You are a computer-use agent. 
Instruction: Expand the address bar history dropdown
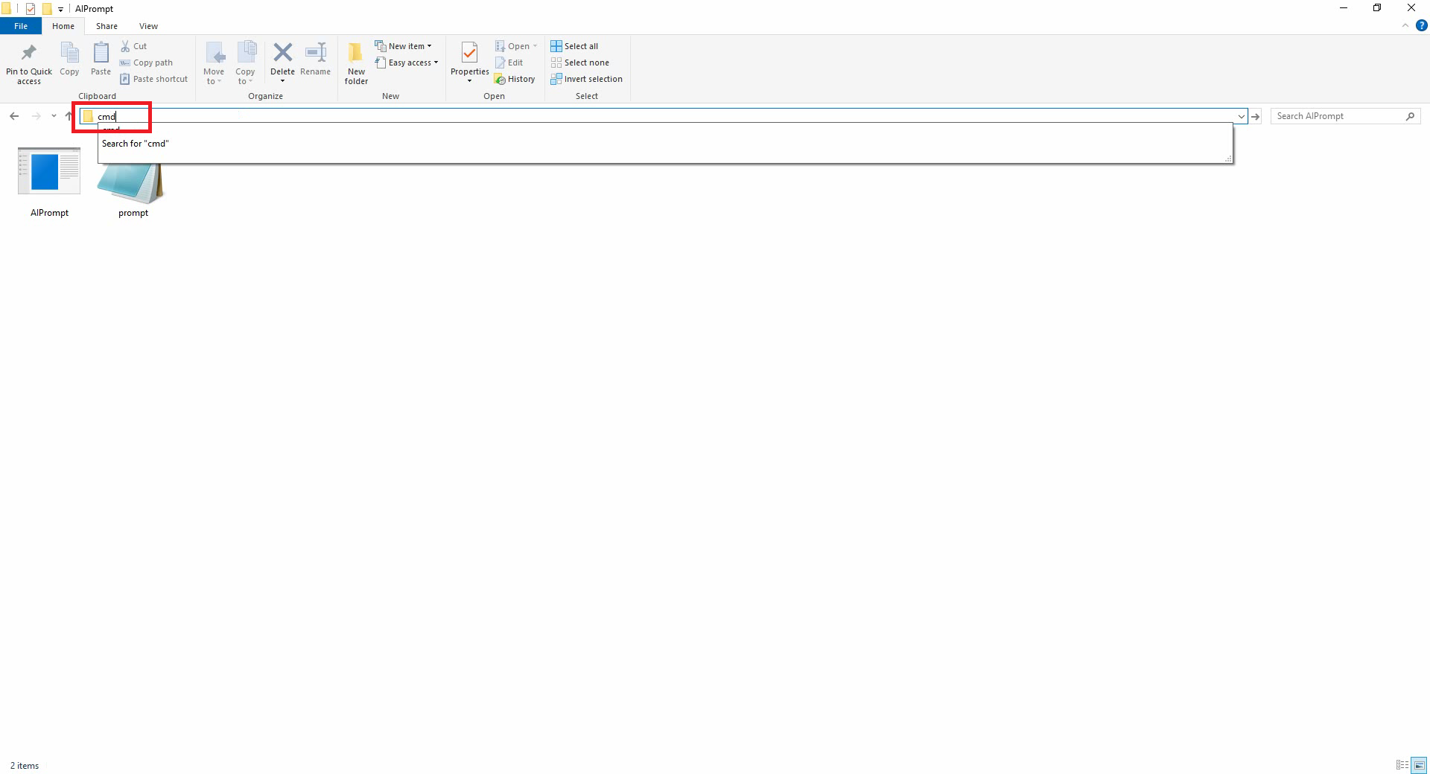(1241, 116)
